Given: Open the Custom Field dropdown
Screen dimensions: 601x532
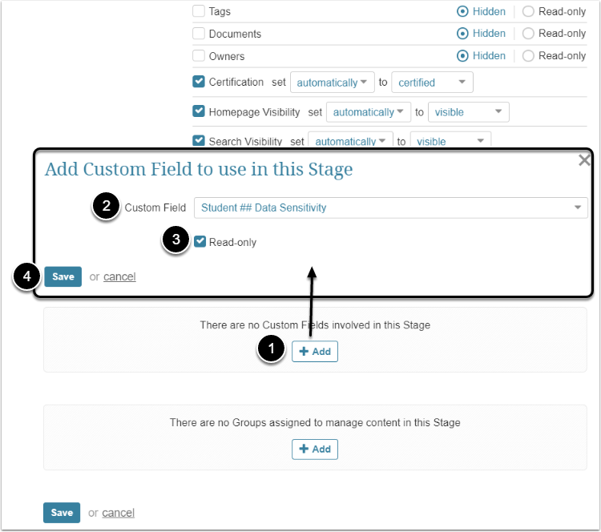Looking at the screenshot, I should tap(391, 208).
